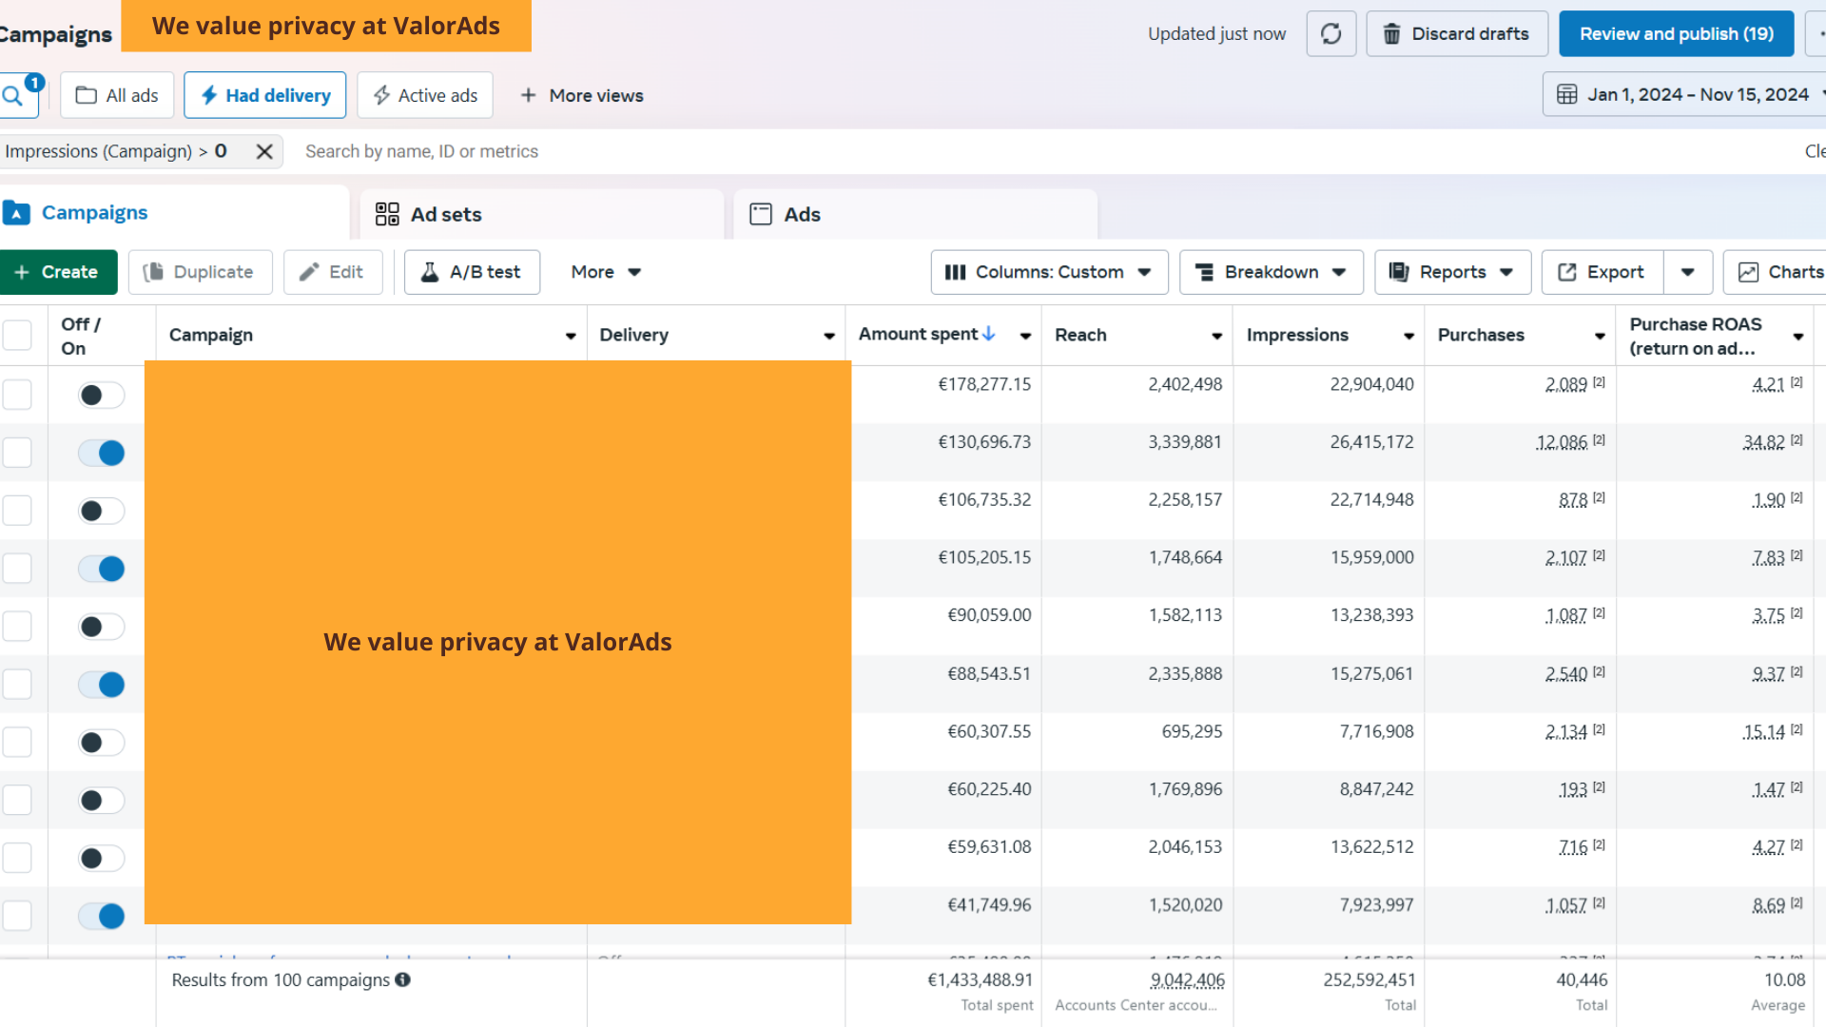Open Campaign column header menu
Screen dimensions: 1826x1027
pyautogui.click(x=571, y=336)
